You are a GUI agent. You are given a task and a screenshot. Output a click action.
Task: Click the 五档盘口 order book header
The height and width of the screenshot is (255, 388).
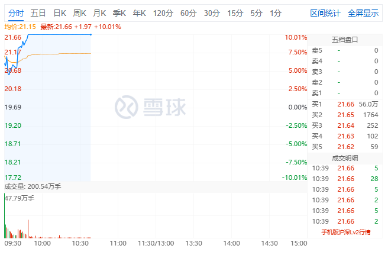click(345, 40)
